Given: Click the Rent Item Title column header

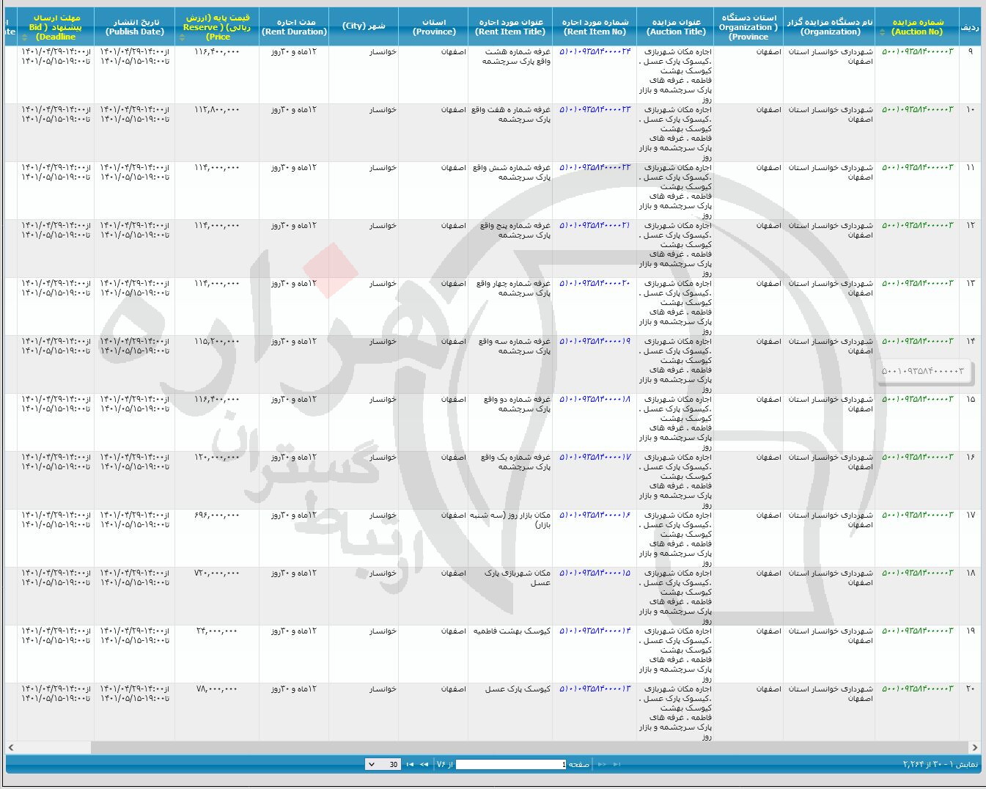Looking at the screenshot, I should click(510, 27).
